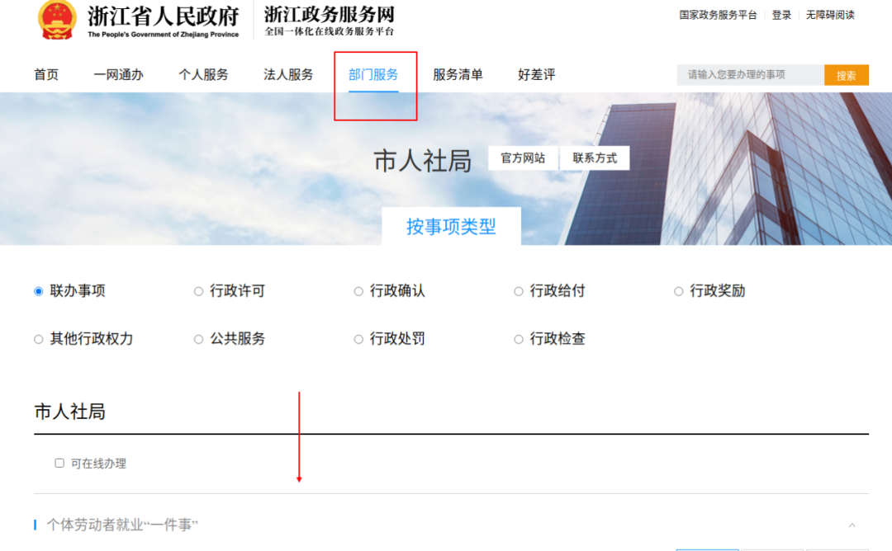Image resolution: width=892 pixels, height=551 pixels.
Task: Switch to the 法人服务 tab
Action: click(288, 75)
